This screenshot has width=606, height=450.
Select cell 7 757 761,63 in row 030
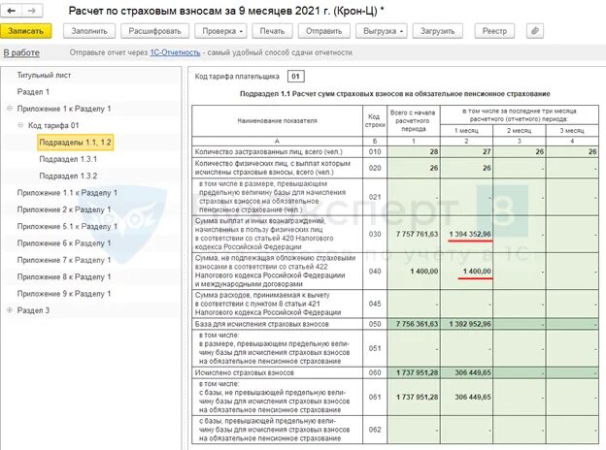(414, 235)
